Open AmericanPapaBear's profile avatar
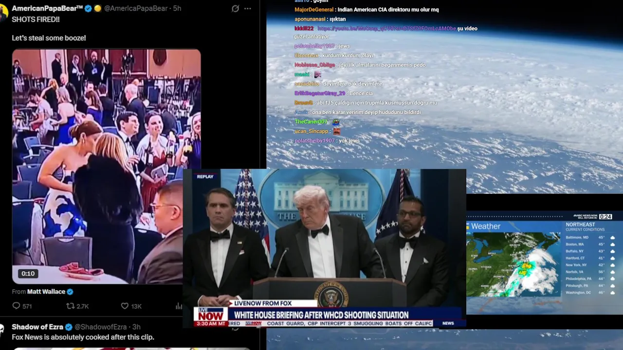Image resolution: width=623 pixels, height=350 pixels. (x=3, y=12)
